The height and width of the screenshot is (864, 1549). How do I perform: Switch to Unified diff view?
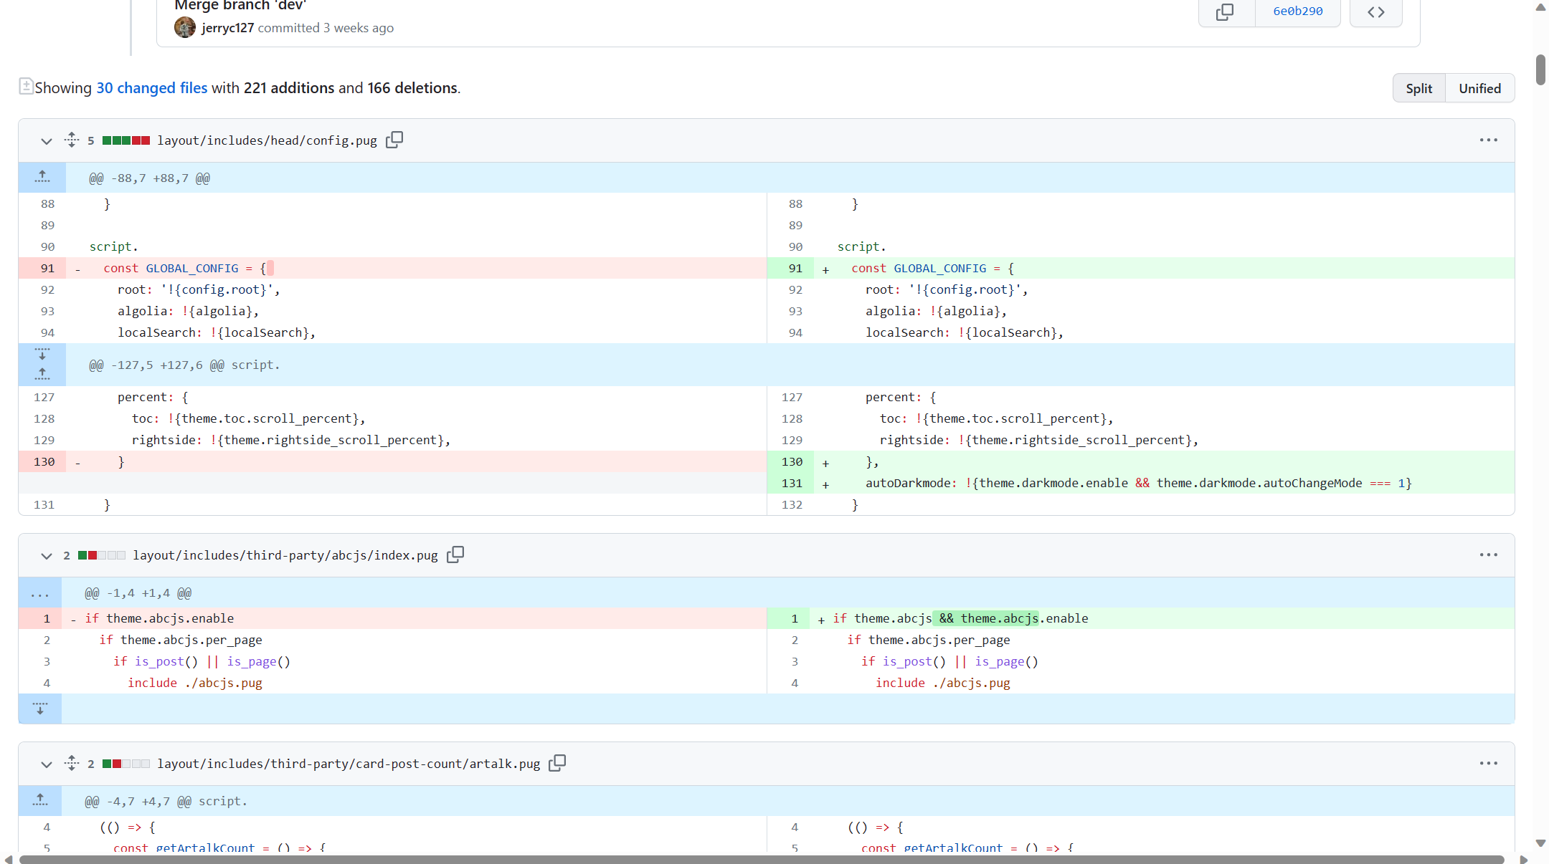coord(1479,87)
